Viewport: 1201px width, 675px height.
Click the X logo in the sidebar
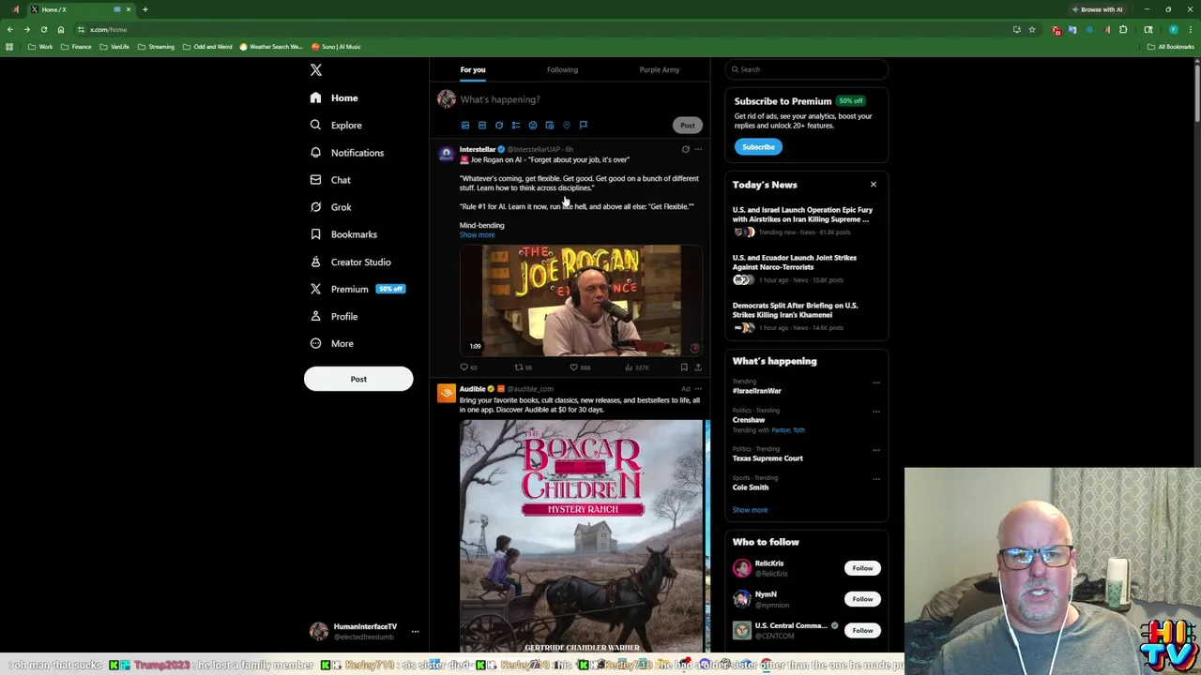(316, 70)
